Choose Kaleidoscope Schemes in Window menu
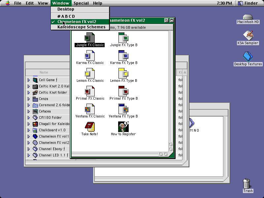264x198 pixels. coord(80,27)
